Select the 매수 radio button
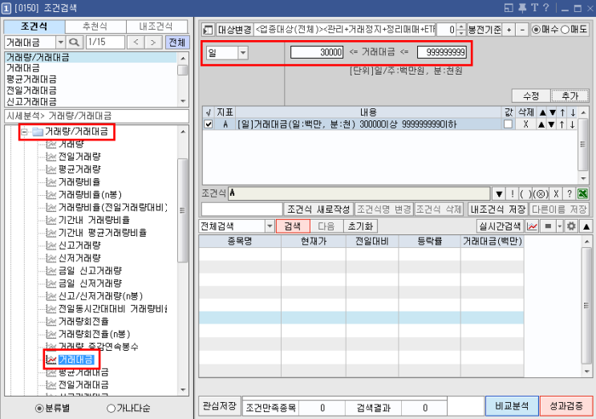 (536, 30)
